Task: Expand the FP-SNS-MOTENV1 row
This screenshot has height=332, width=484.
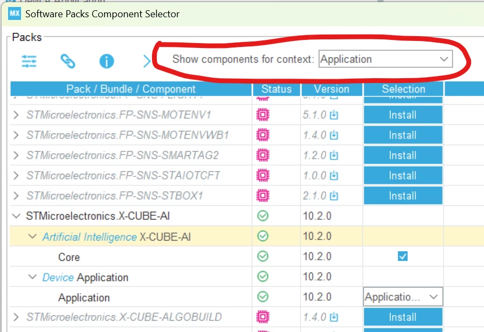Action: coord(16,115)
